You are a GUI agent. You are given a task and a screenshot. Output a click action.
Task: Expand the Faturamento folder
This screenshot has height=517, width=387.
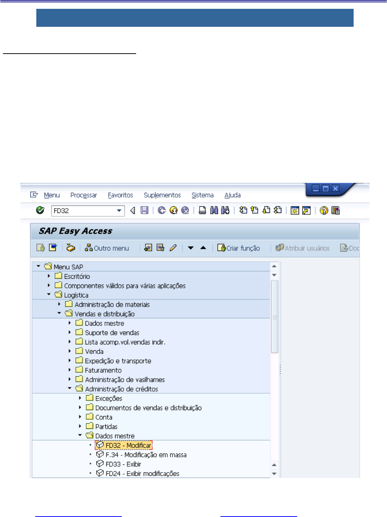[x=70, y=370]
